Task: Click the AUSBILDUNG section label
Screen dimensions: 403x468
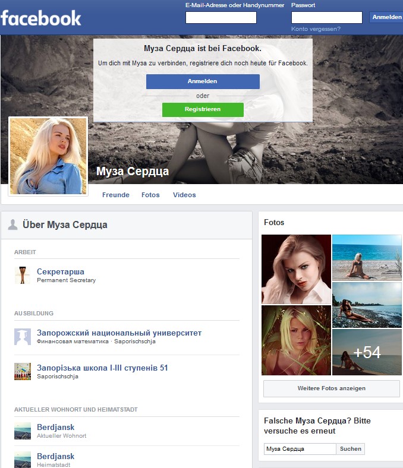Action: pyautogui.click(x=34, y=314)
